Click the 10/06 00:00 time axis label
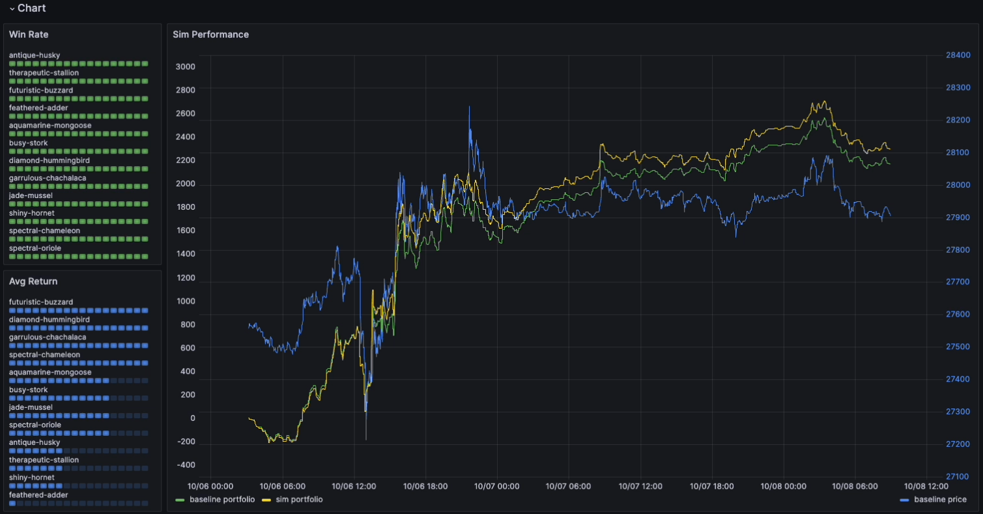983x514 pixels. (211, 486)
